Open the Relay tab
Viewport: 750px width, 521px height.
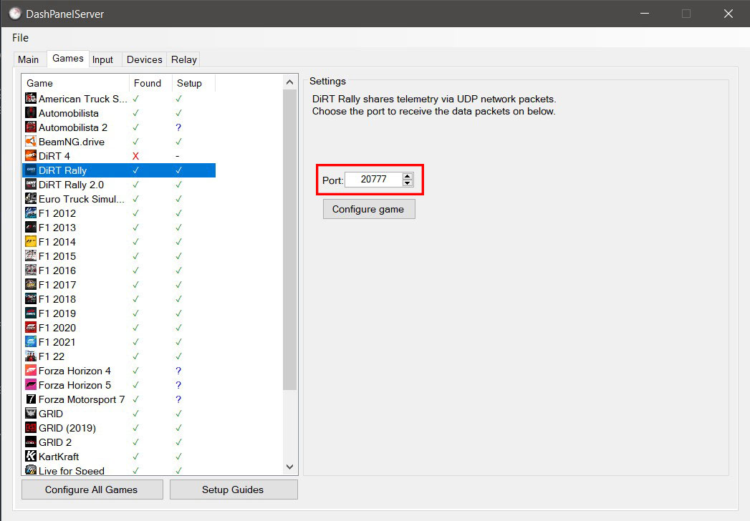pos(183,59)
